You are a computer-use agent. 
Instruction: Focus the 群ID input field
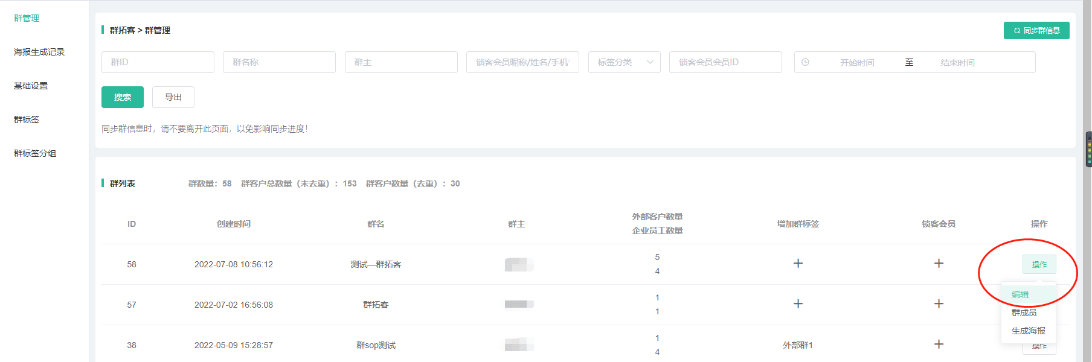(x=158, y=62)
